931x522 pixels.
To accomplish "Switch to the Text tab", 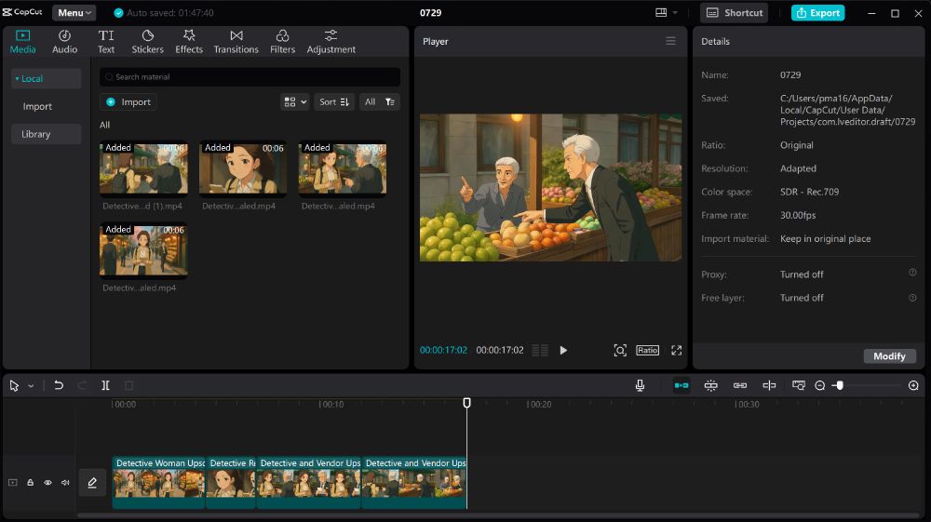I will (x=106, y=42).
